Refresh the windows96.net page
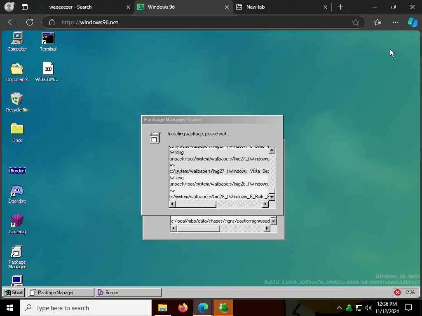 30,22
